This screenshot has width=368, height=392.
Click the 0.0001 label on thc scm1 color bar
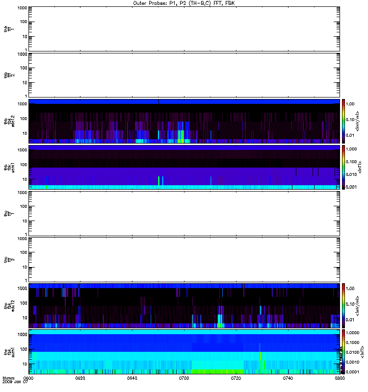[x=352, y=372]
